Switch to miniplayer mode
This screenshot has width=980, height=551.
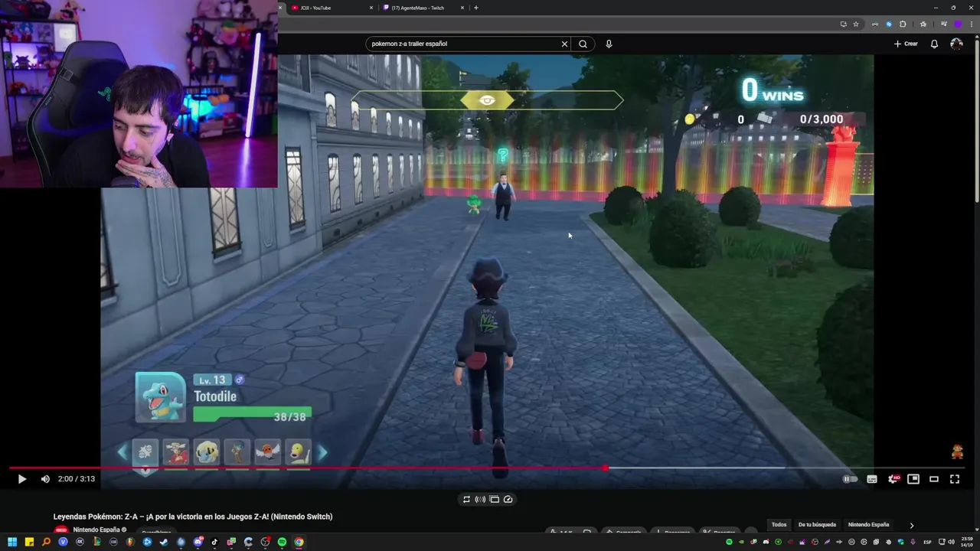pos(913,479)
